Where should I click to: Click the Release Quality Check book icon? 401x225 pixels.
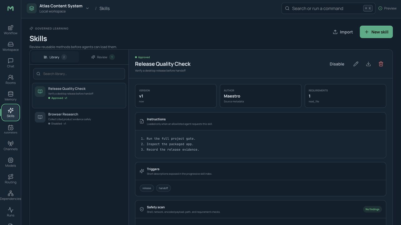point(40,92)
